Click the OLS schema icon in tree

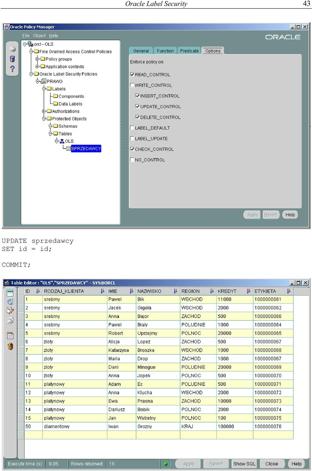coord(62,141)
